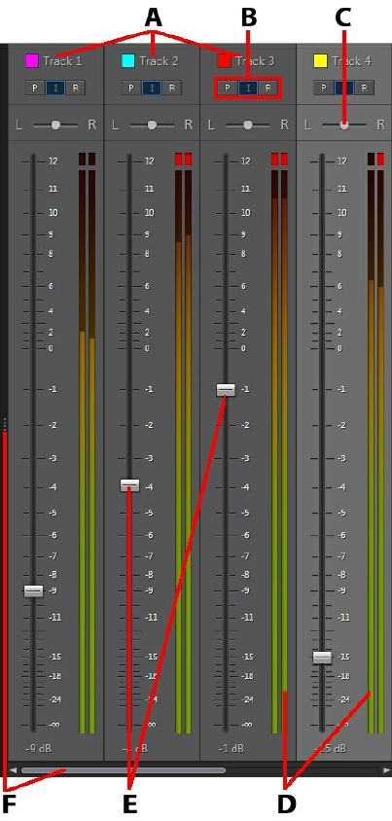Click Track 3 volume fader handle

point(226,389)
